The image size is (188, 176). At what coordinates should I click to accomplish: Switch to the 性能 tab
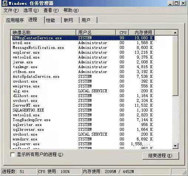tap(53, 20)
